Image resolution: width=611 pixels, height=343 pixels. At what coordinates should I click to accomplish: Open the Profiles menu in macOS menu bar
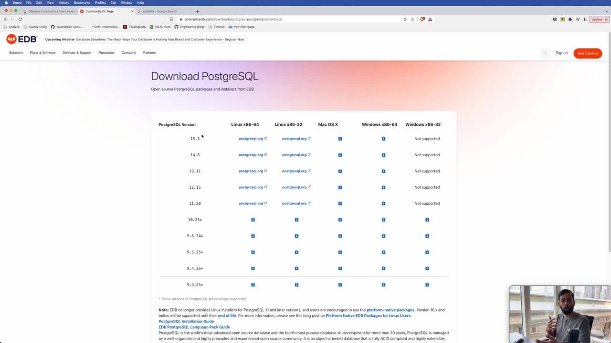point(100,3)
